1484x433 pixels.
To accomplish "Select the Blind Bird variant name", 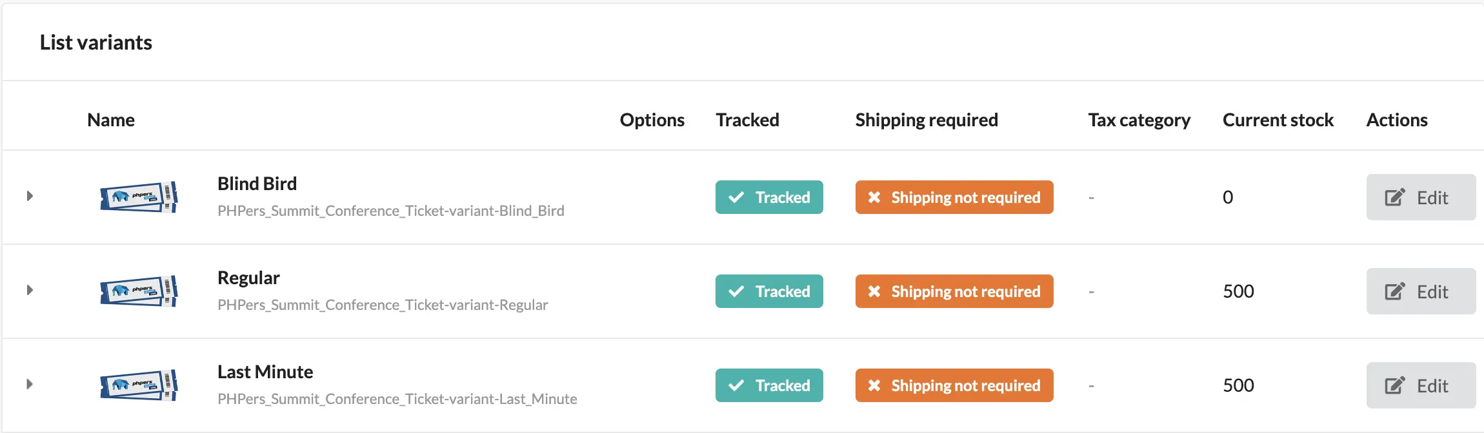I will pos(257,184).
